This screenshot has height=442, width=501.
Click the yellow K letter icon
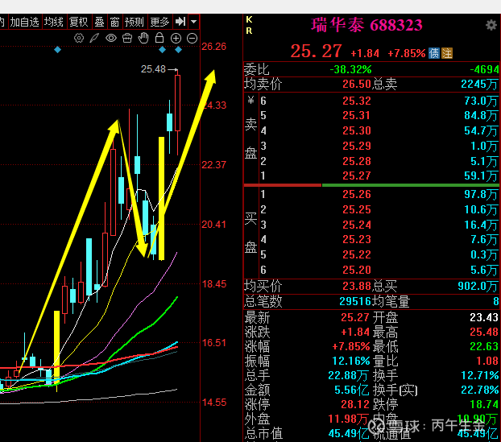pos(249,20)
